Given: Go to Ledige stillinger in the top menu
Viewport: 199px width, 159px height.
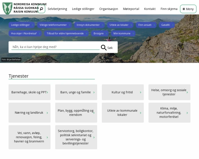Looking at the screenshot, I should pyautogui.click(x=83, y=9).
